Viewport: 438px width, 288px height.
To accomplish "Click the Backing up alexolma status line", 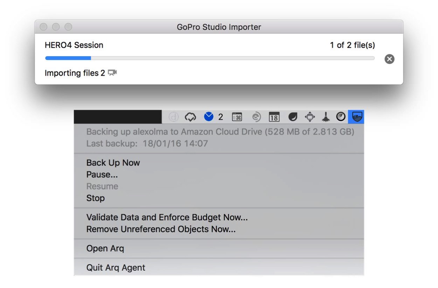I will point(220,132).
